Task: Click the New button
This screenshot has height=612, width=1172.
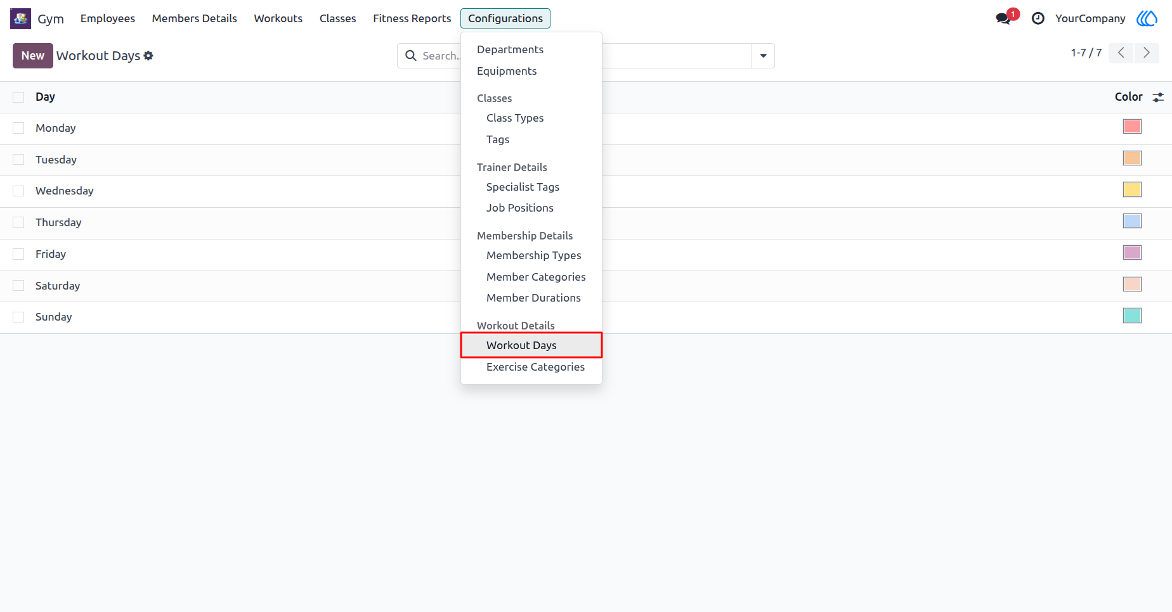Action: click(x=33, y=56)
